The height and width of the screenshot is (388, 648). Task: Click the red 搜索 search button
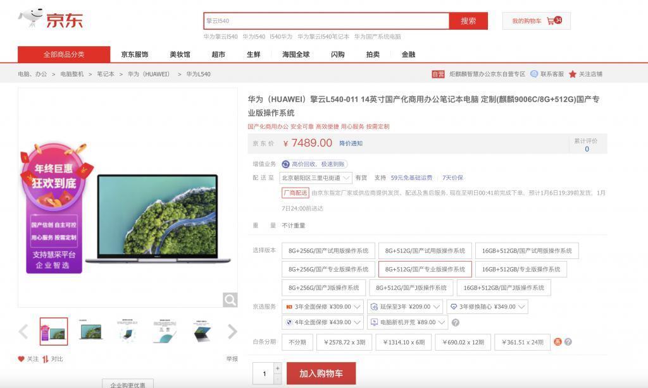click(468, 21)
